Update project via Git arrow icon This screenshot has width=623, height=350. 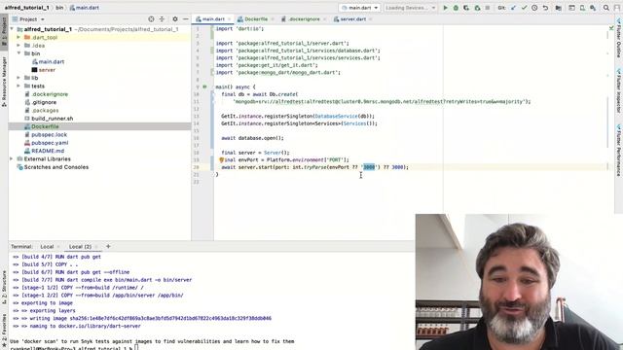(513, 8)
